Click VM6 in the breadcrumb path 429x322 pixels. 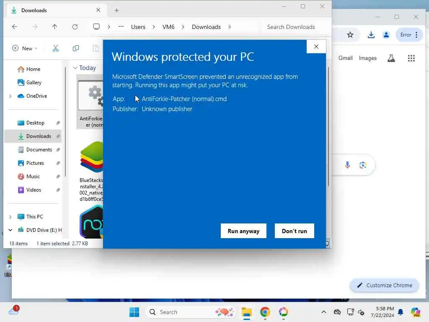click(168, 27)
